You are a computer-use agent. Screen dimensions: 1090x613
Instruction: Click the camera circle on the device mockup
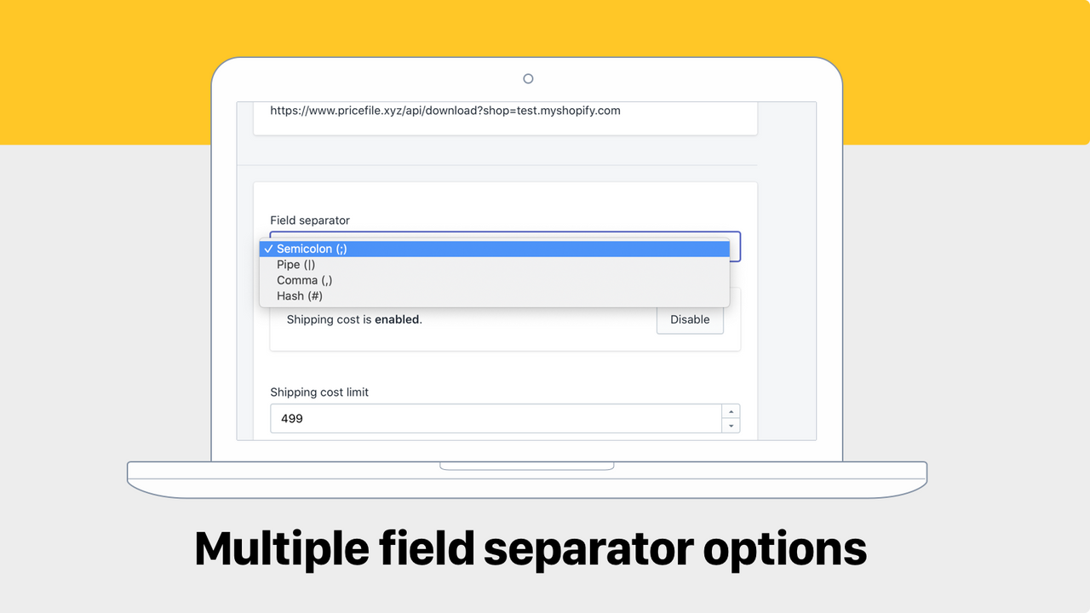(528, 77)
